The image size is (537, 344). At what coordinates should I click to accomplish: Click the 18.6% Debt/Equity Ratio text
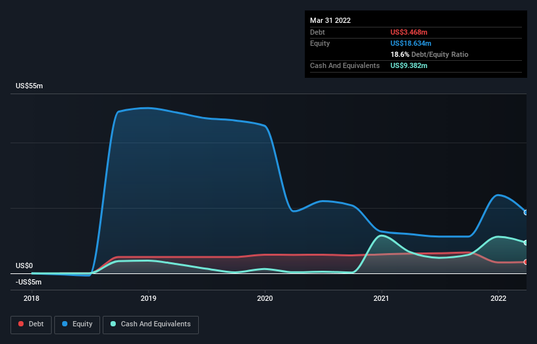429,54
